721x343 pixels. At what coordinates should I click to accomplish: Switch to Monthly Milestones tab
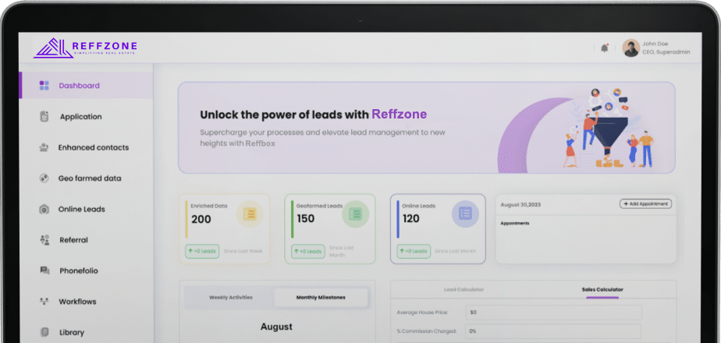point(320,297)
